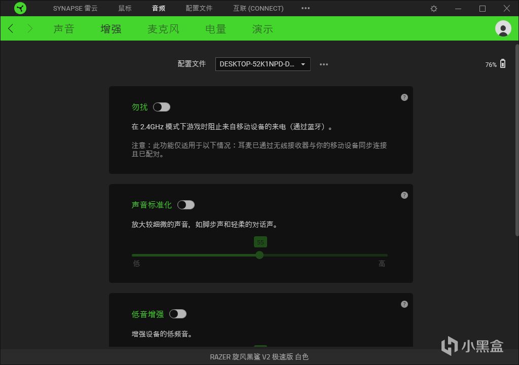Click the ellipsis next to profile selector
Viewport: 519px width, 365px height.
coord(324,64)
